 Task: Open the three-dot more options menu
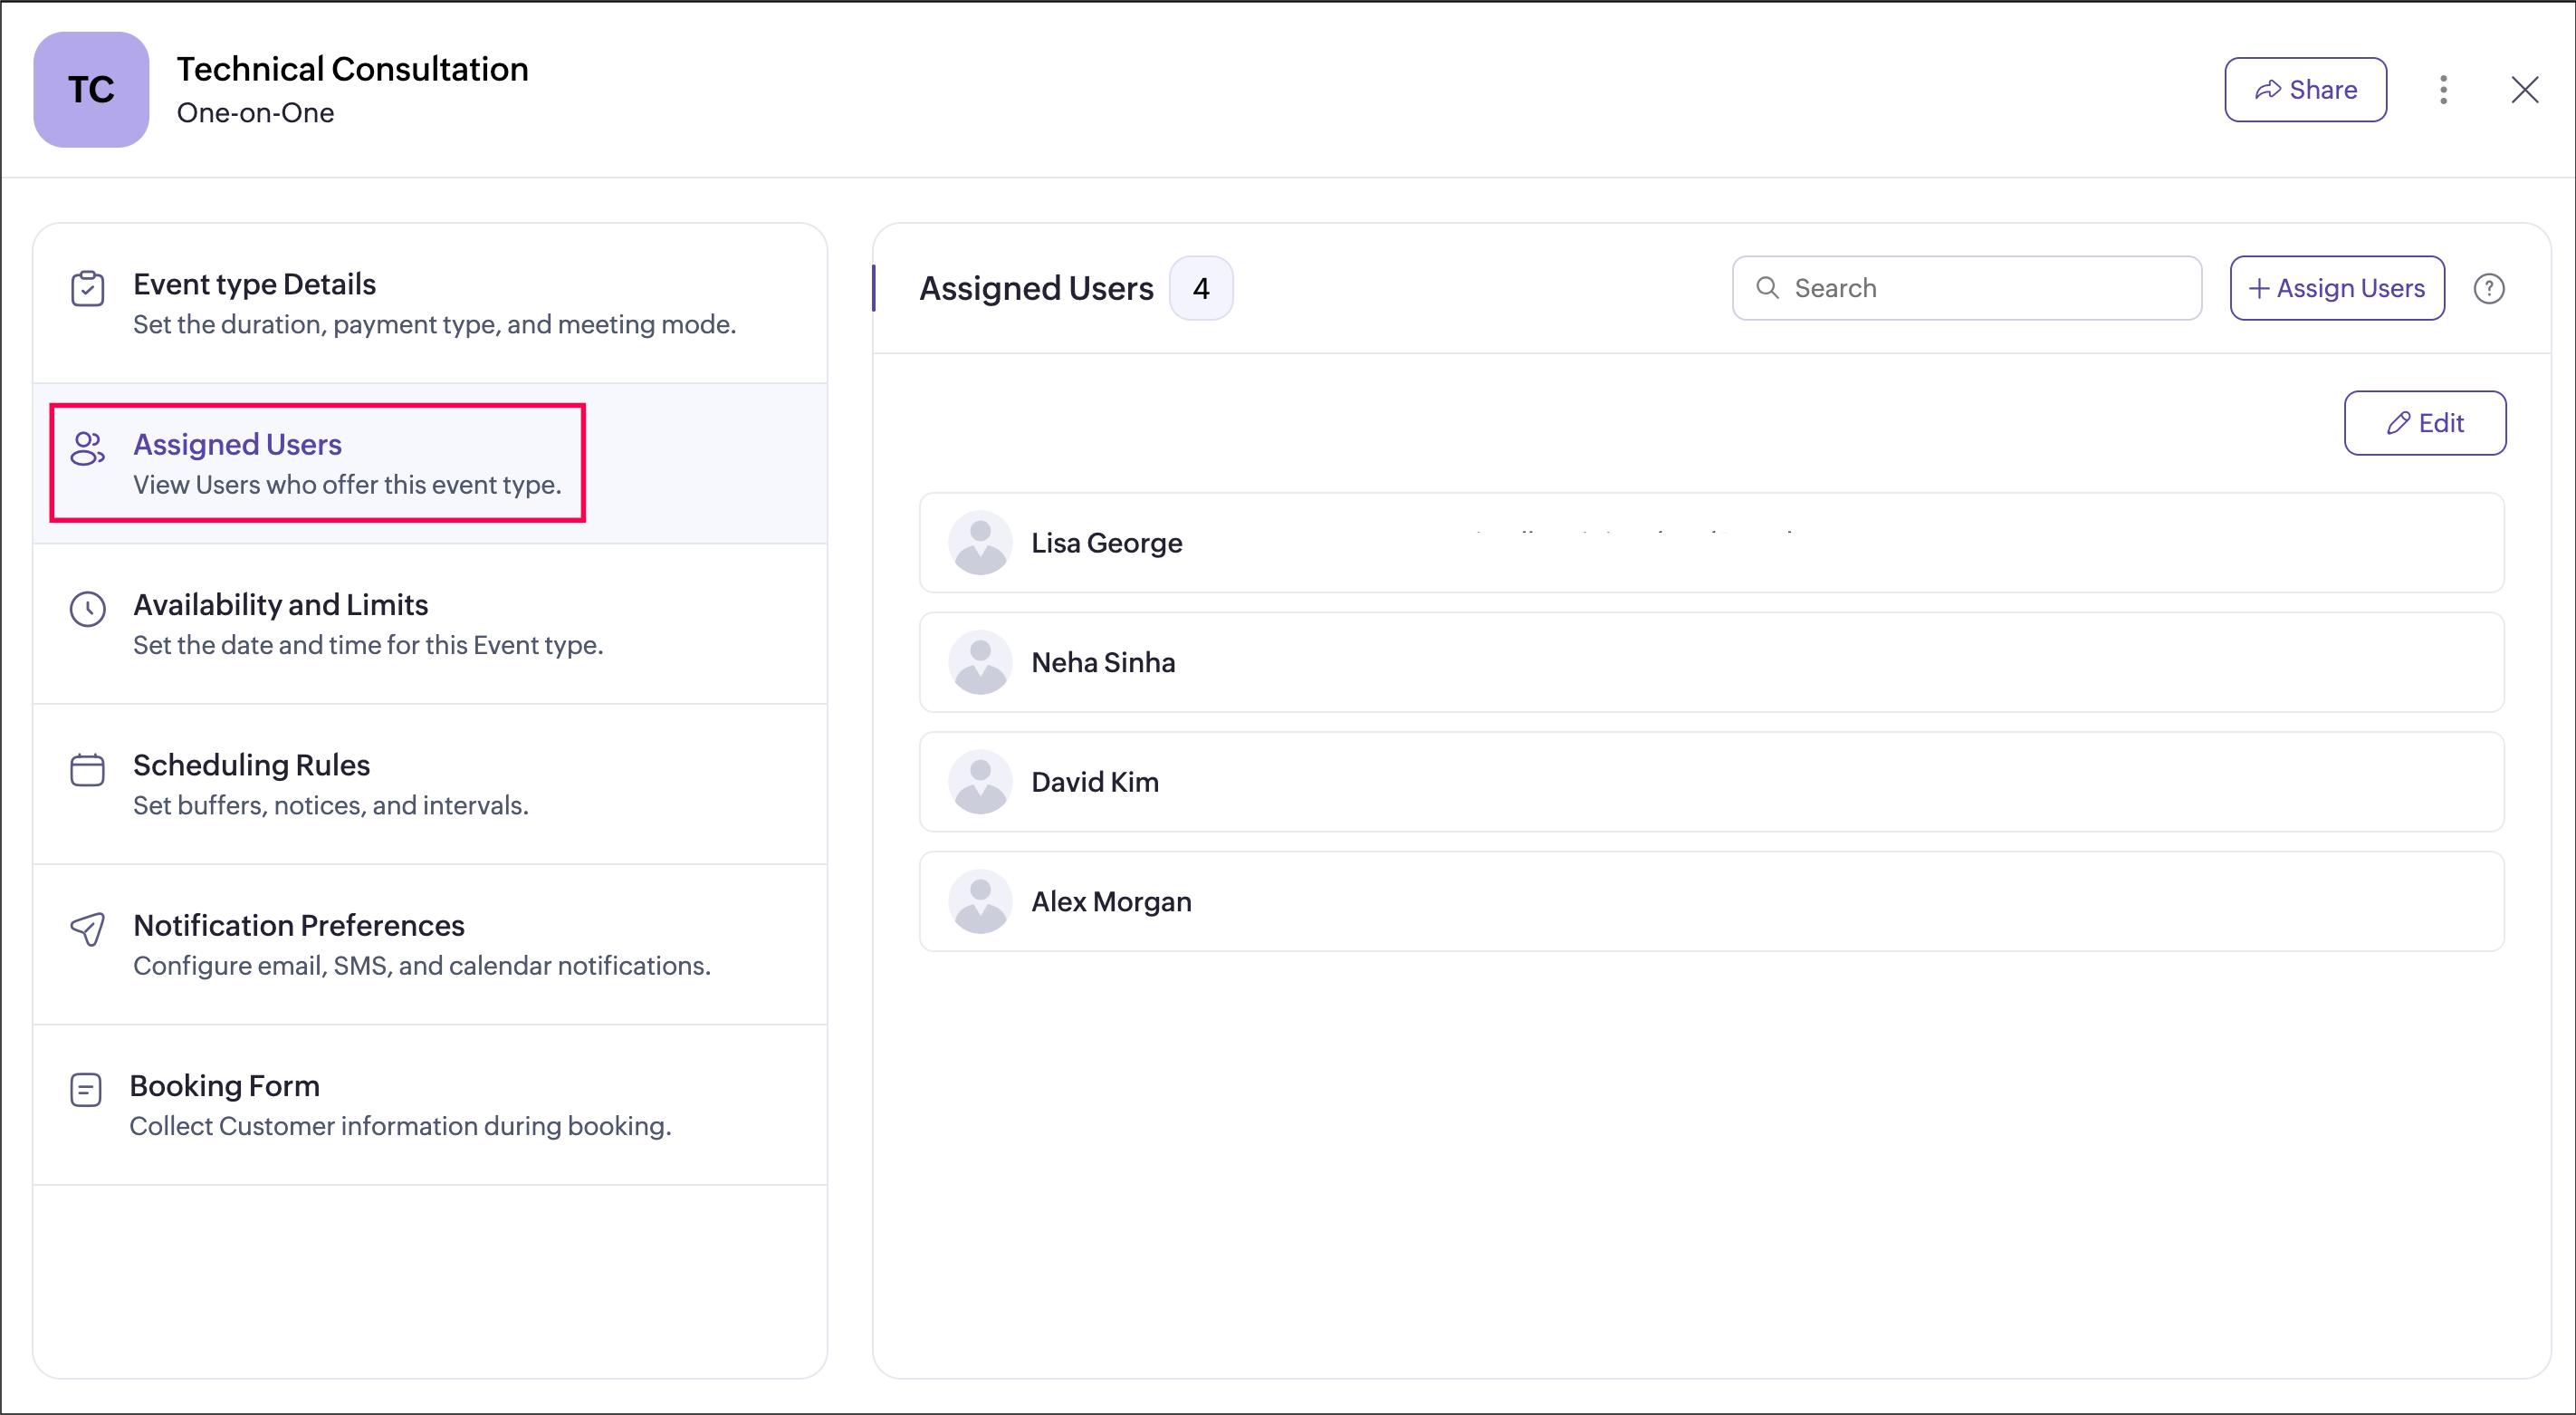tap(2443, 90)
